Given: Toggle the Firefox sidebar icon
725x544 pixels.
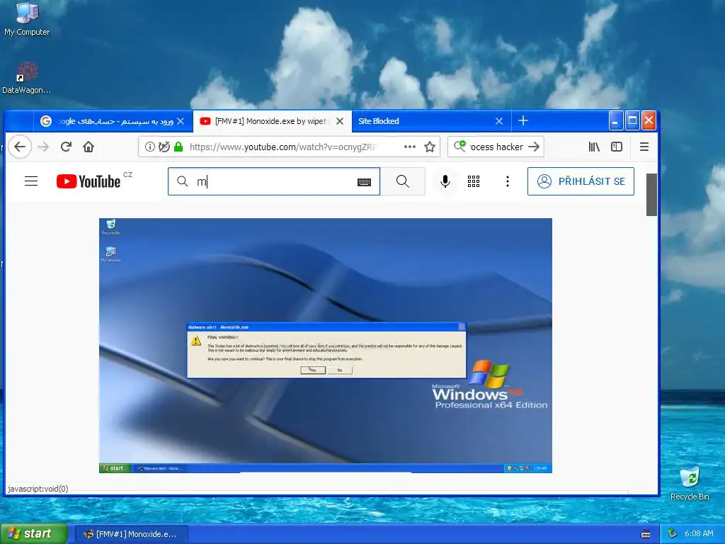Looking at the screenshot, I should (617, 147).
